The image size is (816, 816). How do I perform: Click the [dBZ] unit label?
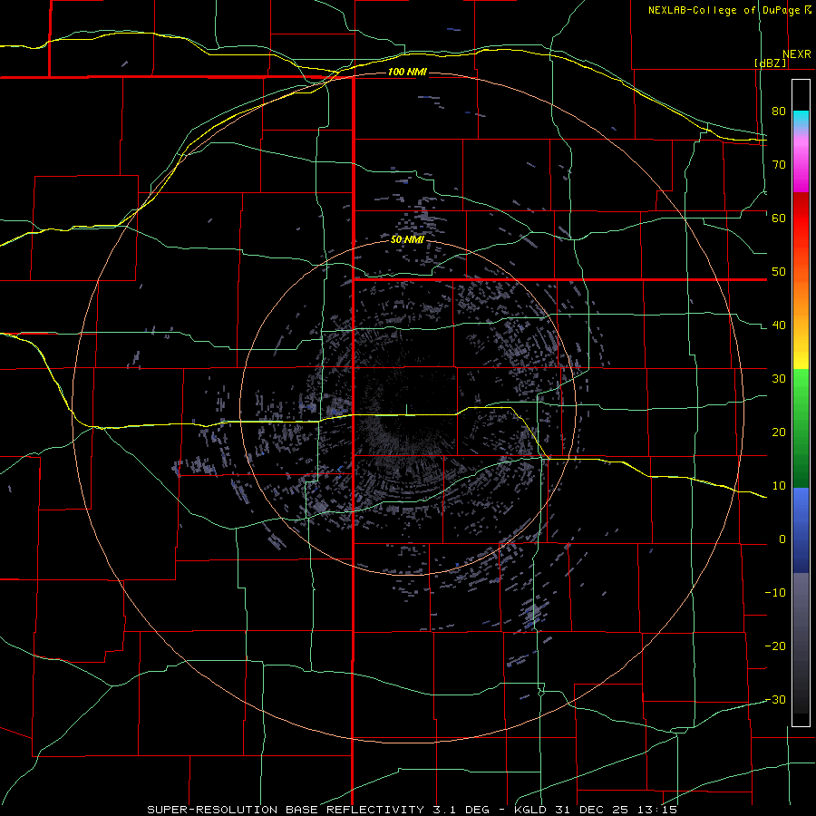(770, 63)
